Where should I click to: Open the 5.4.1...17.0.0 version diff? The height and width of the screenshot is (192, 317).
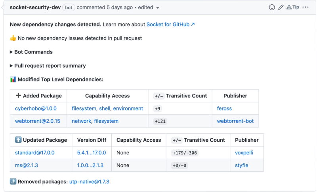pos(92,153)
